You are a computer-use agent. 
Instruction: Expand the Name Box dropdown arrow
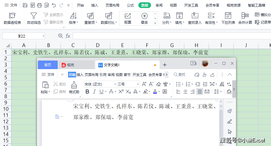click(x=43, y=36)
